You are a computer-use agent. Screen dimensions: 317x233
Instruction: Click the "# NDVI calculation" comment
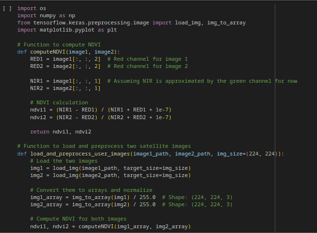59,102
